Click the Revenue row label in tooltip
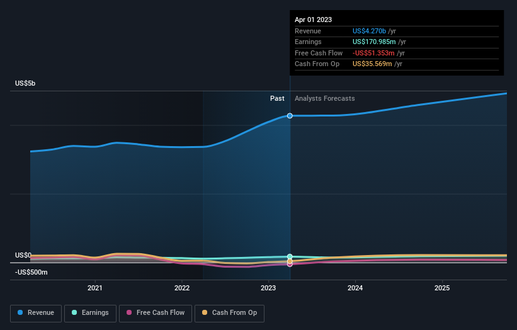This screenshot has width=517, height=330. pyautogui.click(x=308, y=31)
